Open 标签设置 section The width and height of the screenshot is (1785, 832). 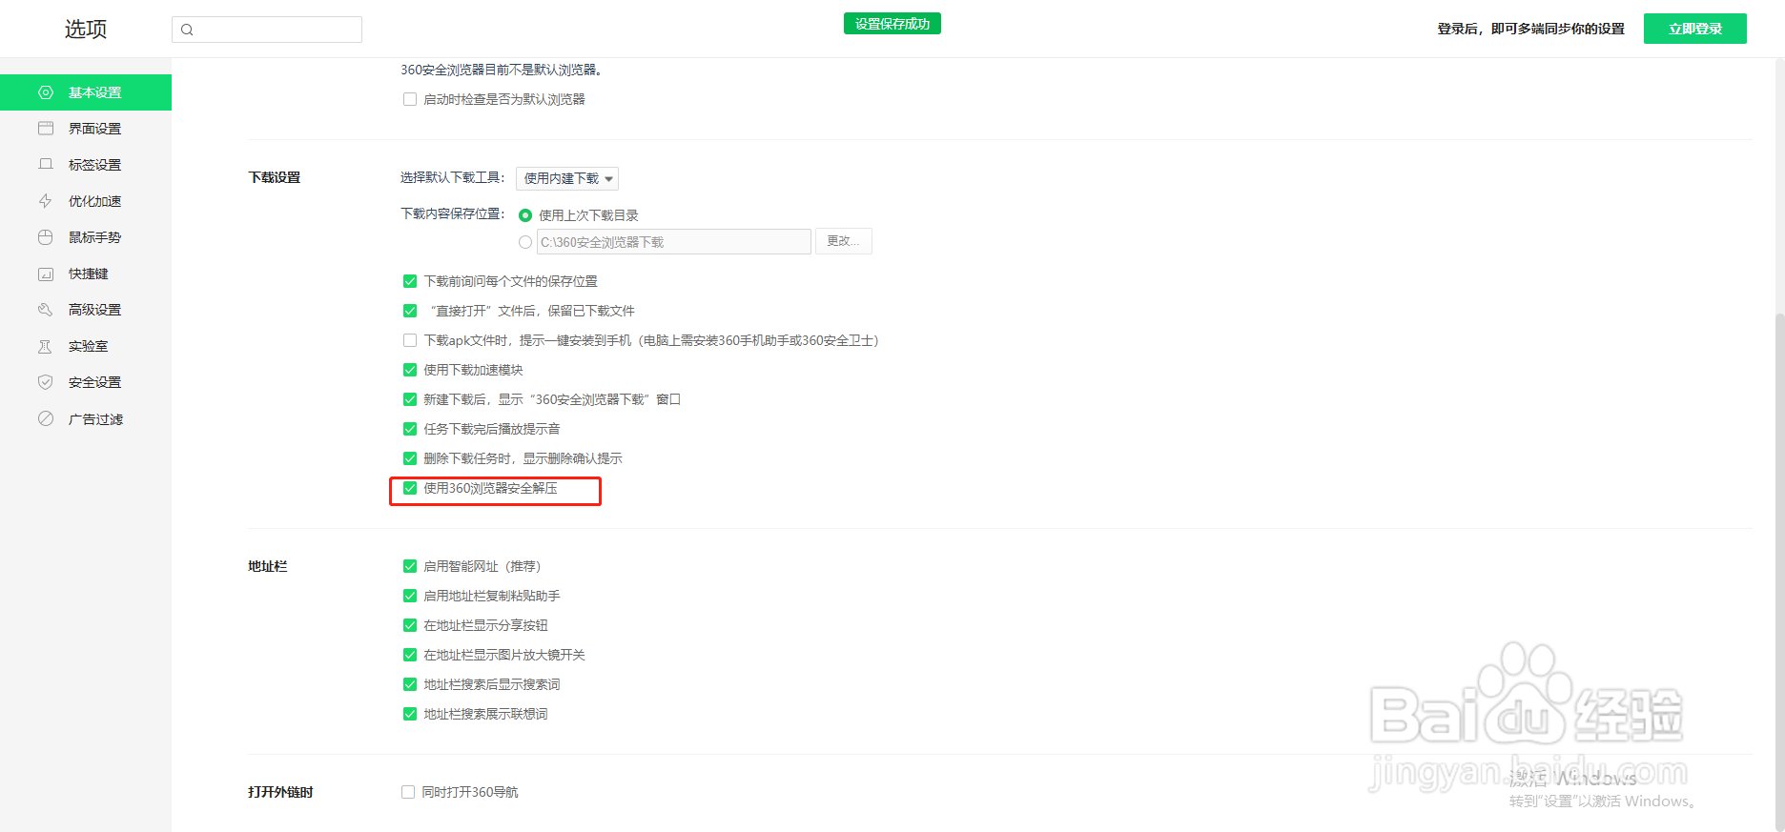pos(86,165)
